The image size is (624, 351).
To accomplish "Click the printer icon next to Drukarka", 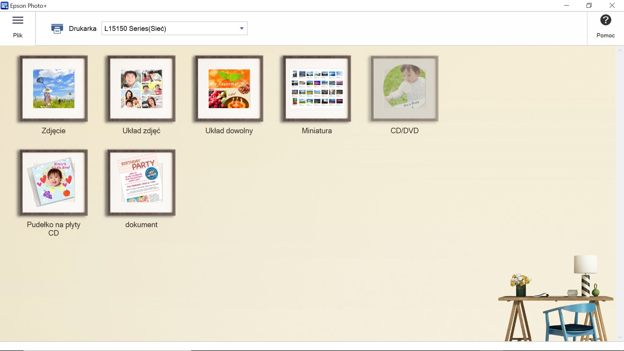I will coord(57,29).
